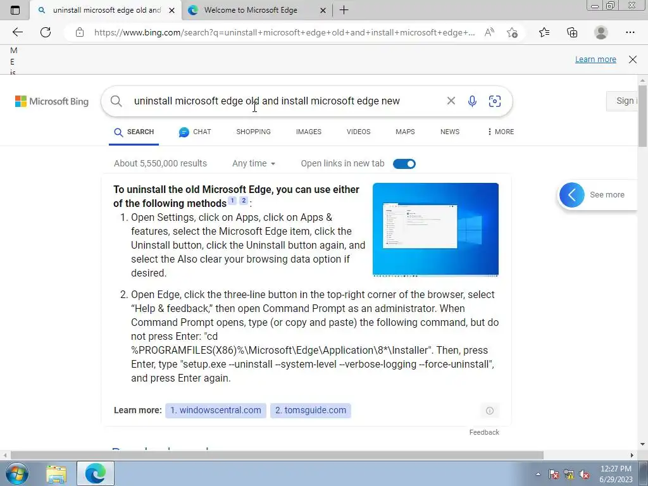Click the search magnifier icon in Bing box

(116, 101)
